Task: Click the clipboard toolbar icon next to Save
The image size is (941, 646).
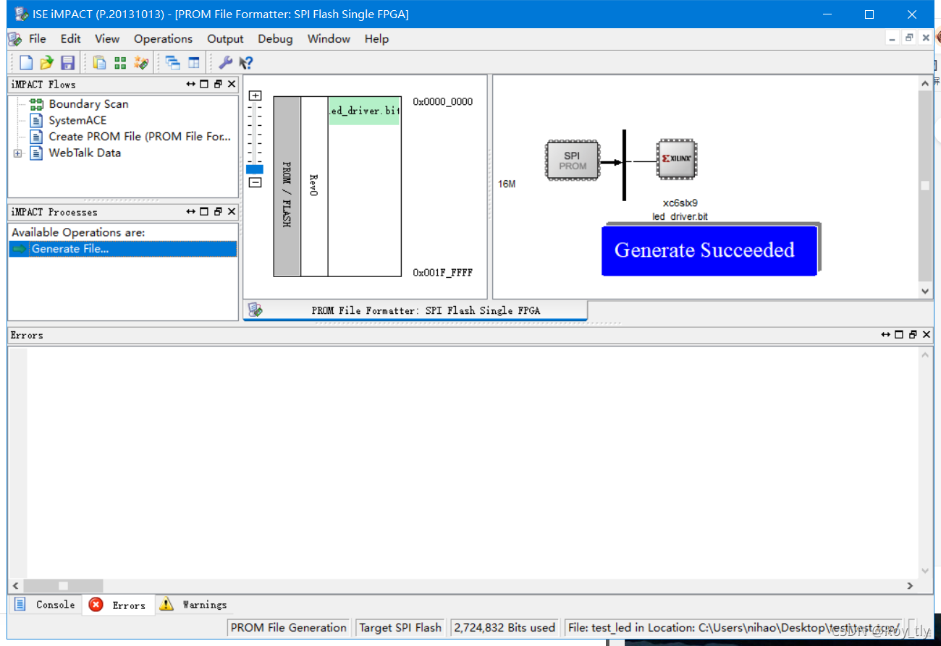Action: 99,63
